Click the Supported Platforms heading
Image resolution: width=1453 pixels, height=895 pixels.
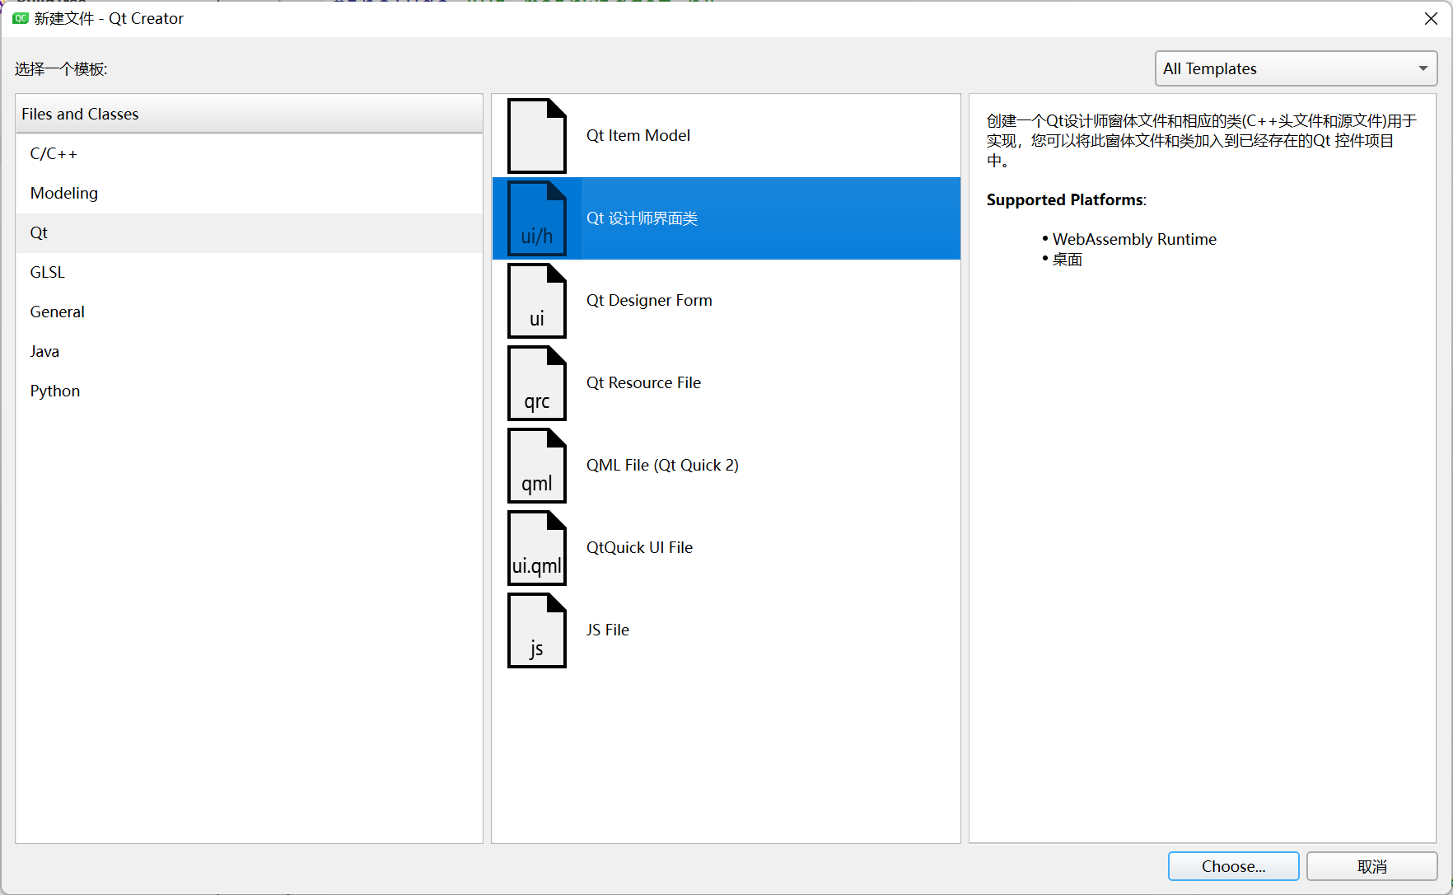[1066, 200]
